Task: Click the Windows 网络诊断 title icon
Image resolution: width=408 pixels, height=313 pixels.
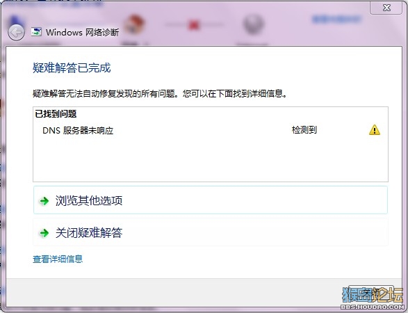Action: pos(36,32)
